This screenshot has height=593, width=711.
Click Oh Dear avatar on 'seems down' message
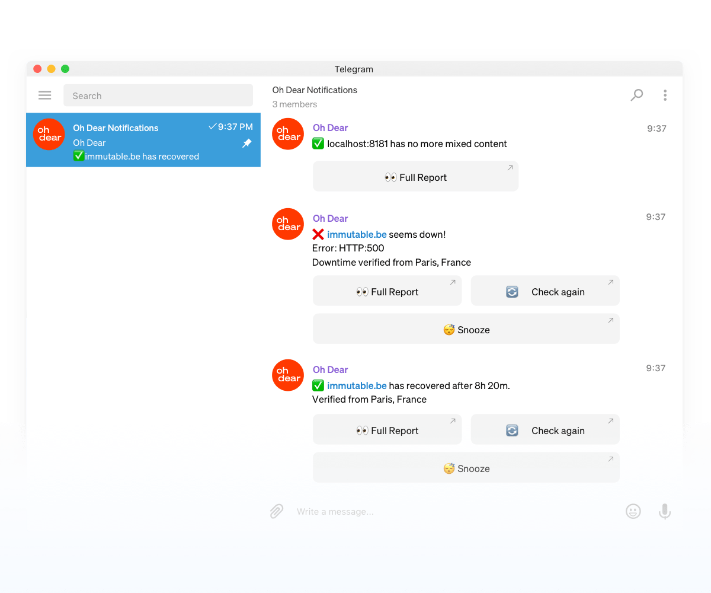pos(288,224)
